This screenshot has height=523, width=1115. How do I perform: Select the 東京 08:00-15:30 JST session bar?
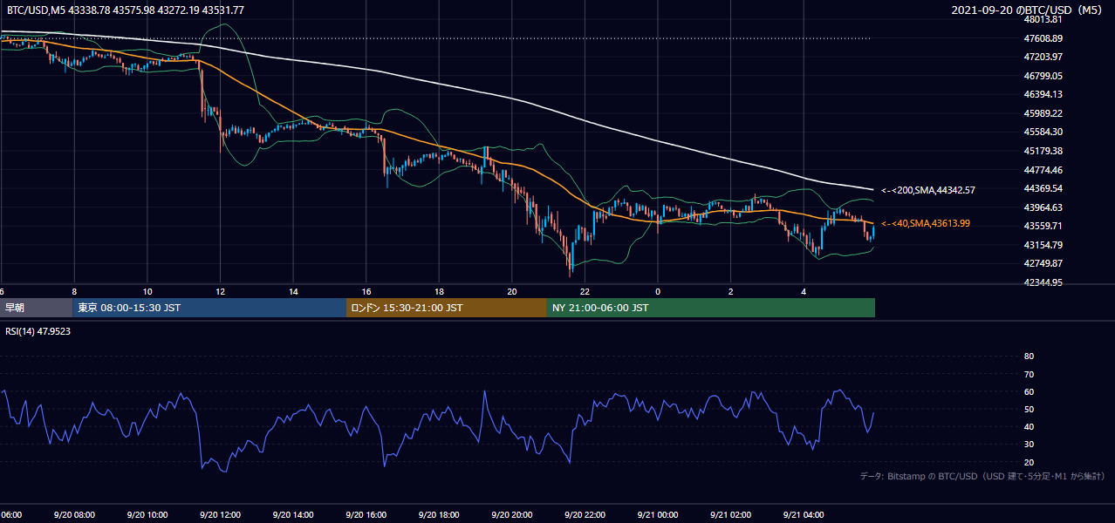[209, 308]
